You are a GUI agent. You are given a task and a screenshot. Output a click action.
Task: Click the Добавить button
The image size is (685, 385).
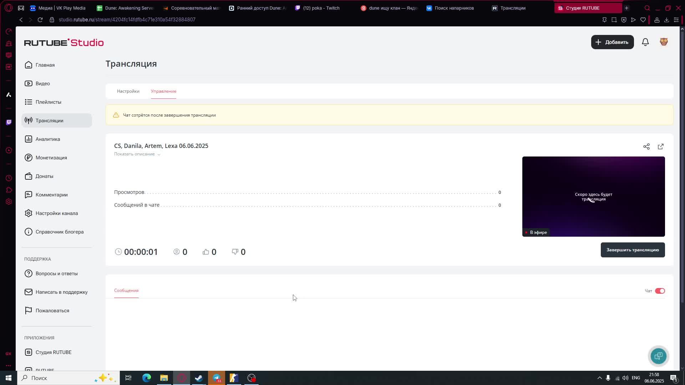coord(612,42)
